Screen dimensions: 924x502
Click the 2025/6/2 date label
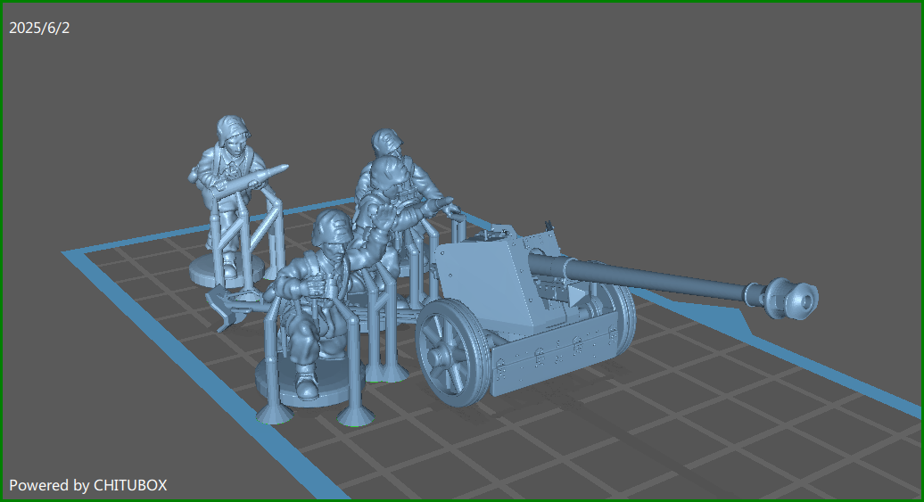point(39,28)
